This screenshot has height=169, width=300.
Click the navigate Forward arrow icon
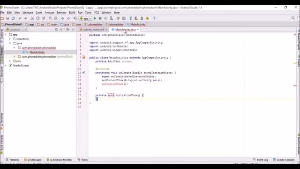68,18
